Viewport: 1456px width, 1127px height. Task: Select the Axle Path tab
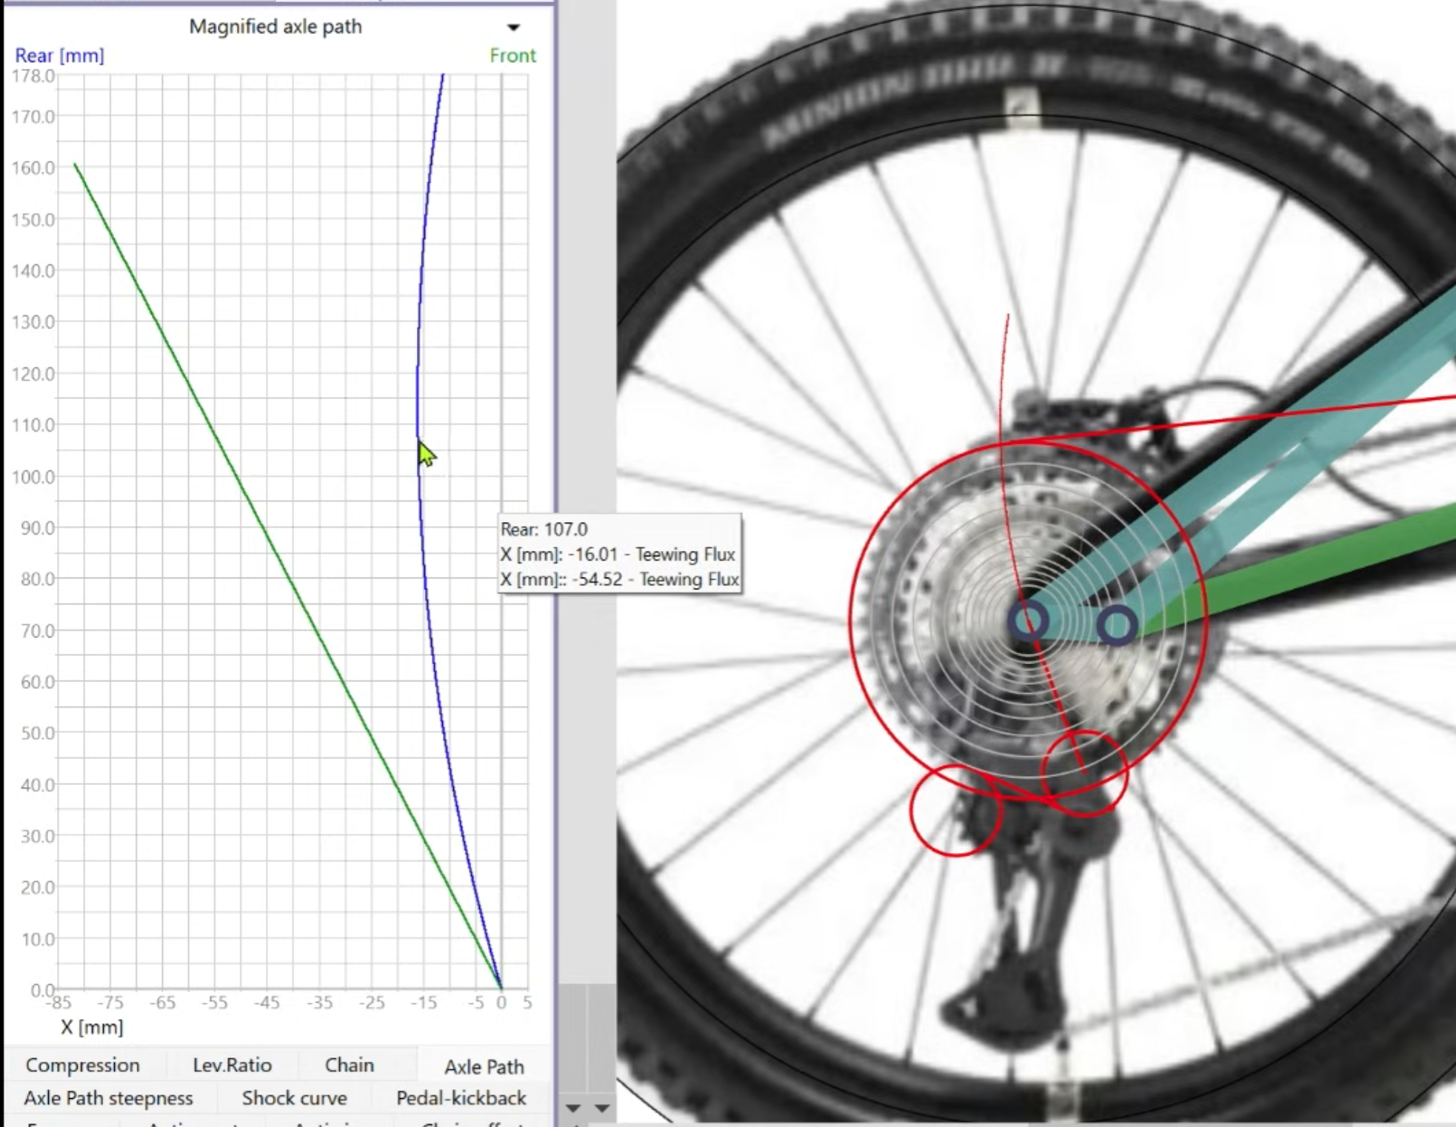(x=484, y=1066)
